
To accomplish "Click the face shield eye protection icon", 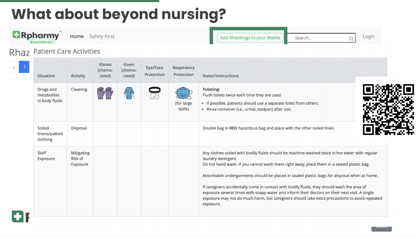I will click(x=155, y=93).
